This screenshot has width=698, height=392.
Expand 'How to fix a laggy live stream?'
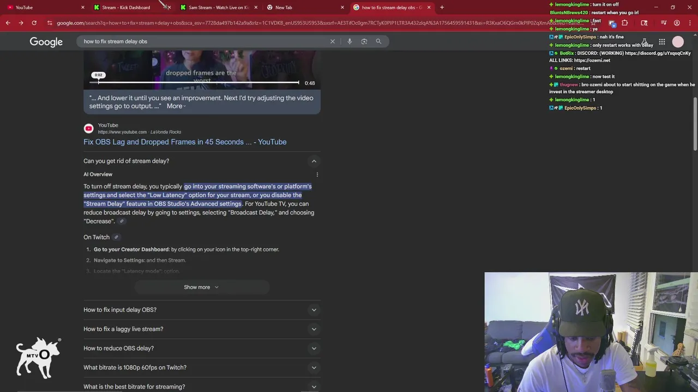pyautogui.click(x=202, y=329)
